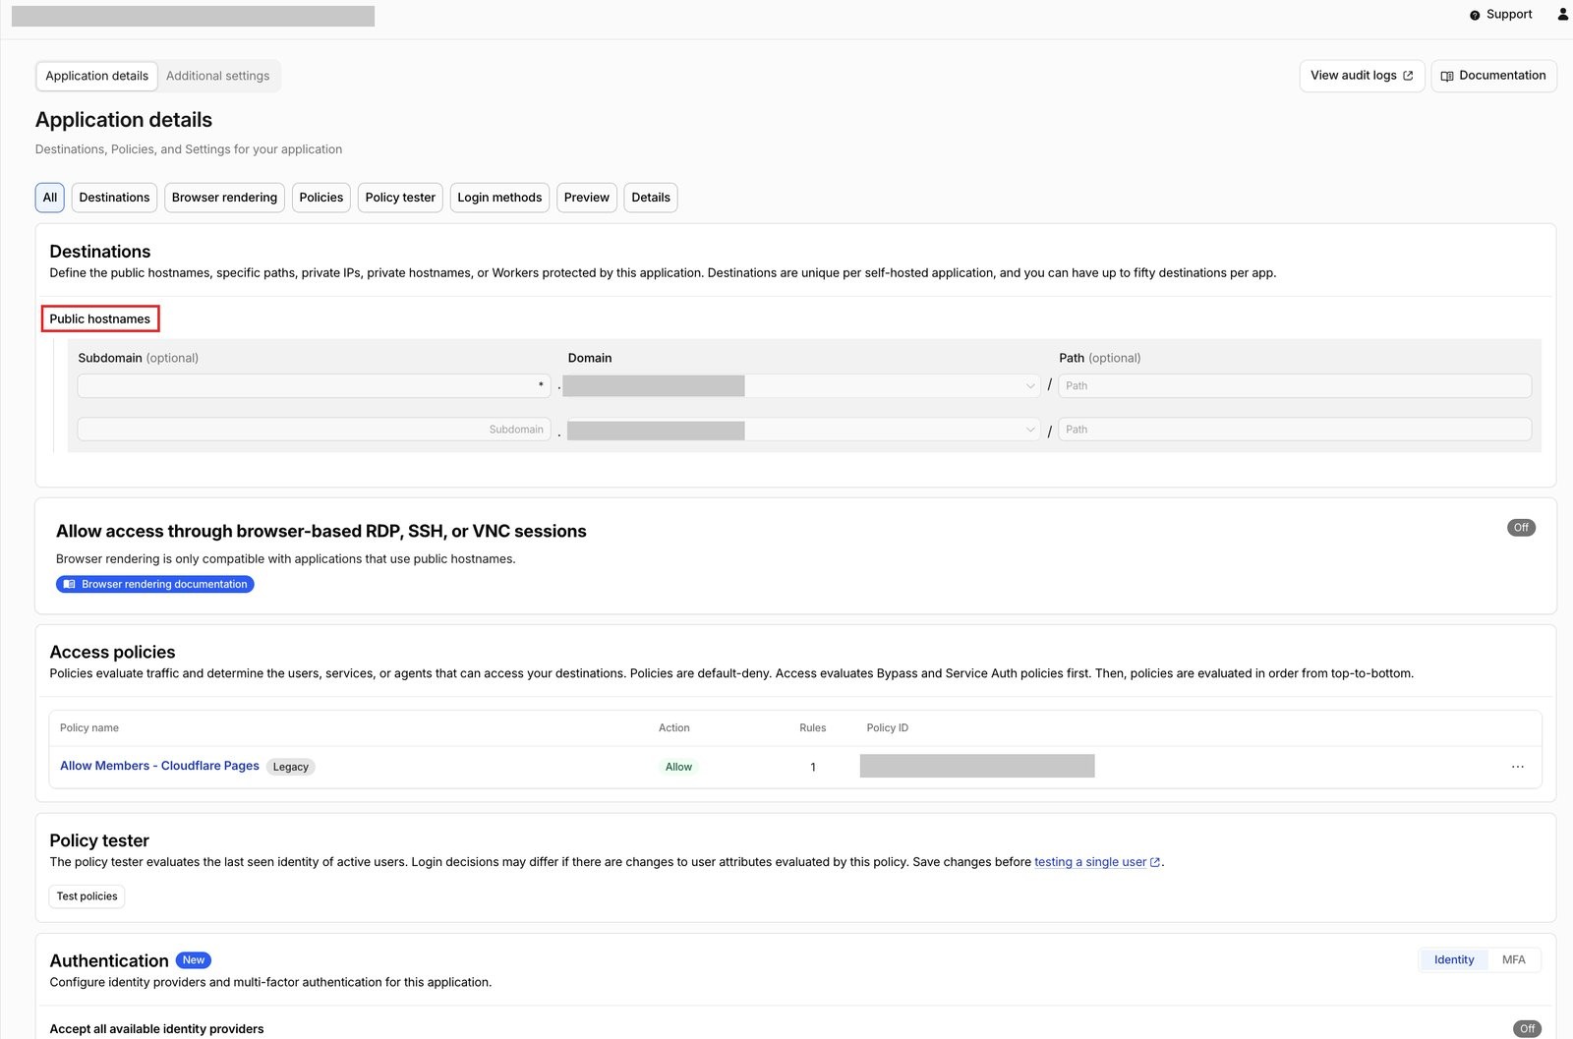Switch Authentication to MFA tab
The image size is (1573, 1039).
click(1514, 960)
